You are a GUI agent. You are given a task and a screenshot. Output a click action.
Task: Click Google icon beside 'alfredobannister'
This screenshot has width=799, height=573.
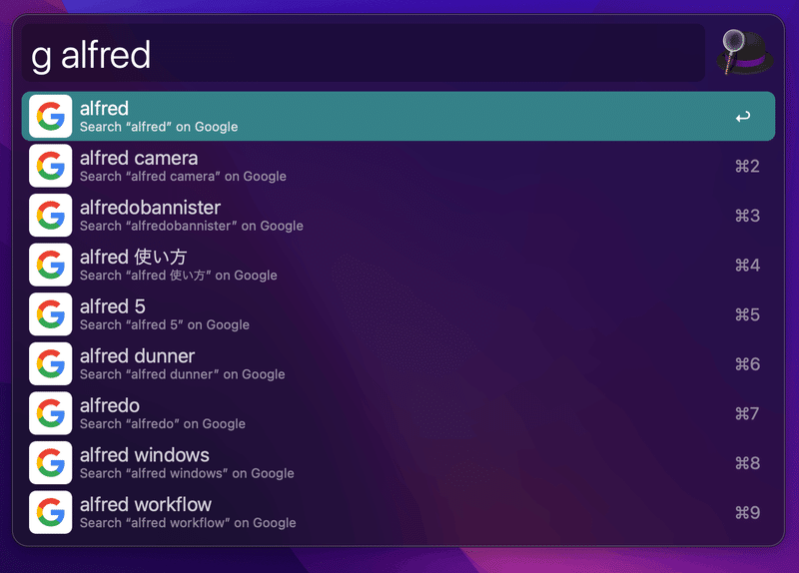pos(51,215)
